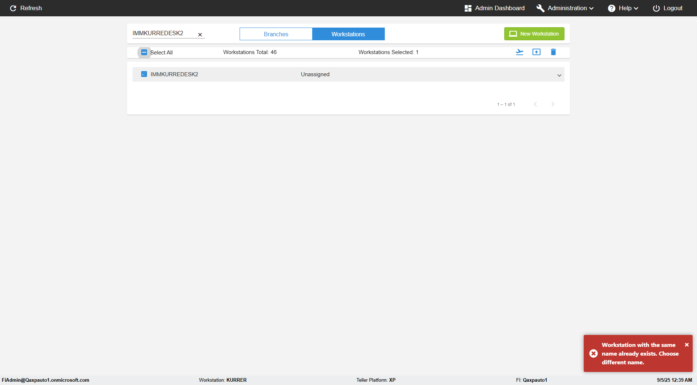Click FI: Qaxpauto1 in status bar
Image resolution: width=697 pixels, height=385 pixels.
[x=531, y=380]
